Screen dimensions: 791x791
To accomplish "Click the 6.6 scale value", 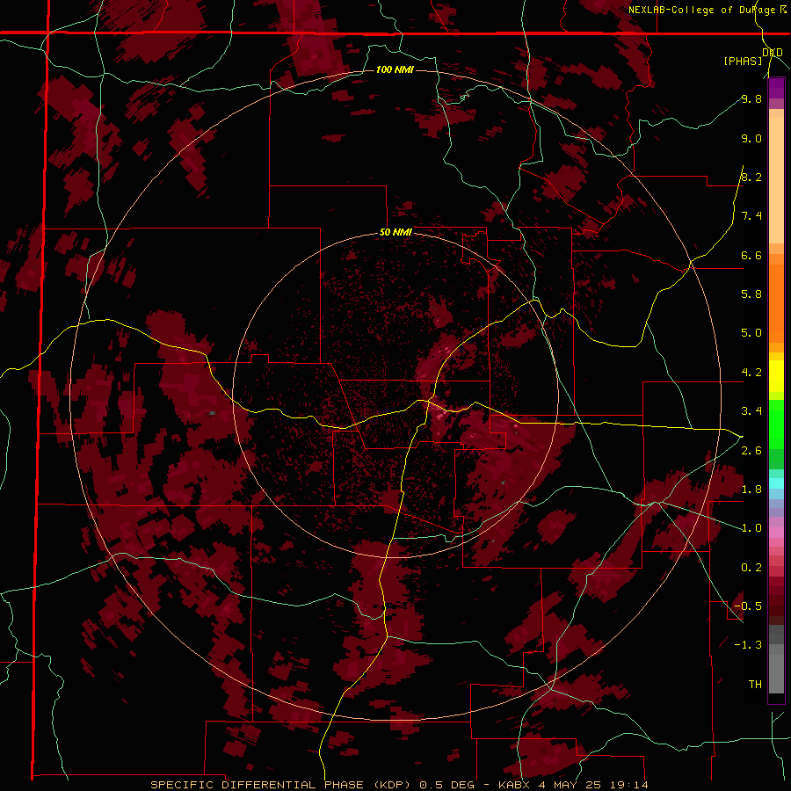I will pyautogui.click(x=751, y=255).
